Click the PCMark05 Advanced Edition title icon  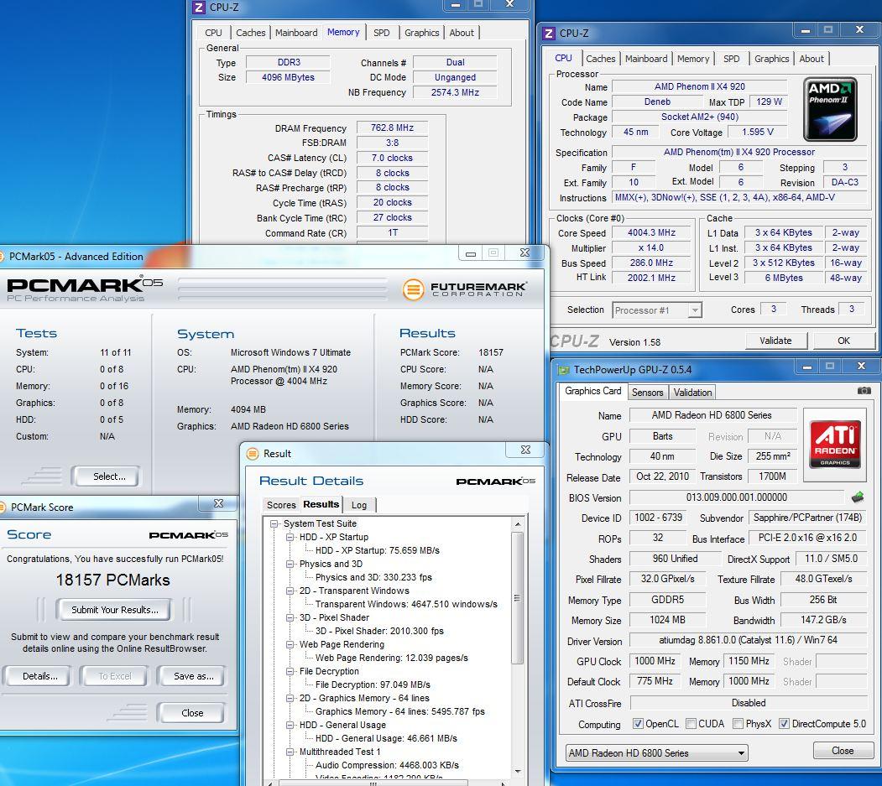[3, 257]
